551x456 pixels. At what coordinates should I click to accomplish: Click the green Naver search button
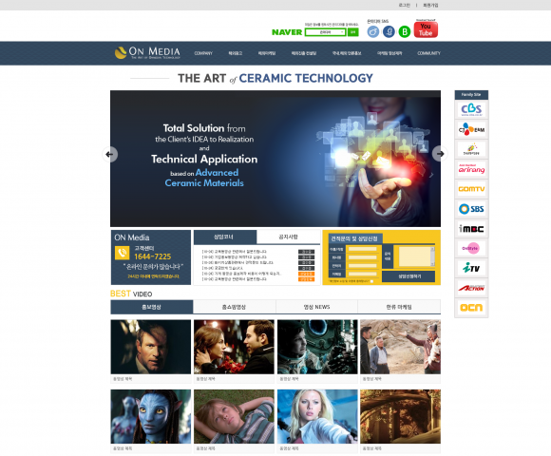coord(352,32)
